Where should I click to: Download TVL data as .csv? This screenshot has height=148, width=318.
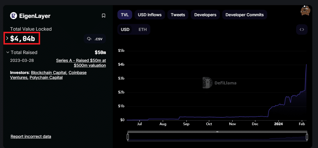[95, 39]
